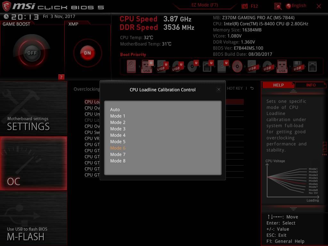The height and width of the screenshot is (246, 328).
Task: Choose Mode 3 loadline calibration
Action: coord(118,129)
